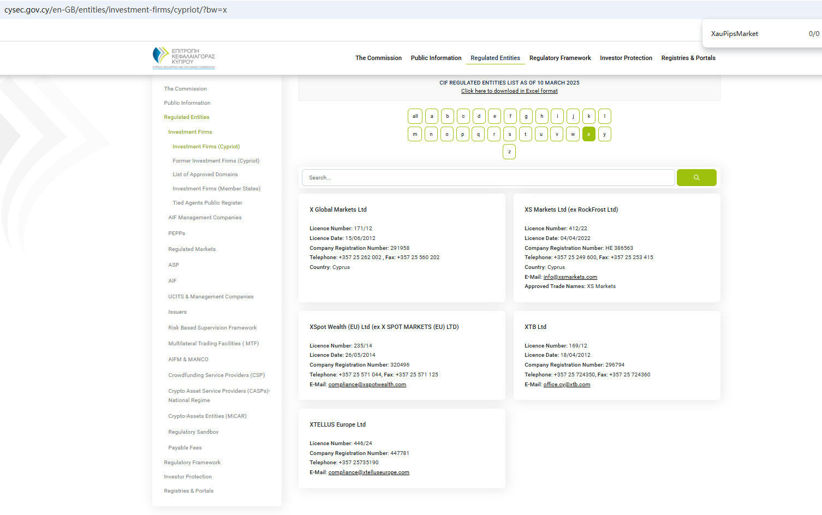Screen dimensions: 822x515
Task: Open XTELLUS Europe Ltd entity
Action: coord(337,424)
